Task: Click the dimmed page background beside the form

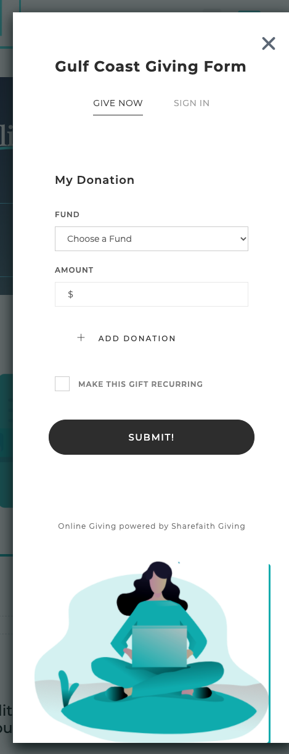Action: (x=6, y=370)
